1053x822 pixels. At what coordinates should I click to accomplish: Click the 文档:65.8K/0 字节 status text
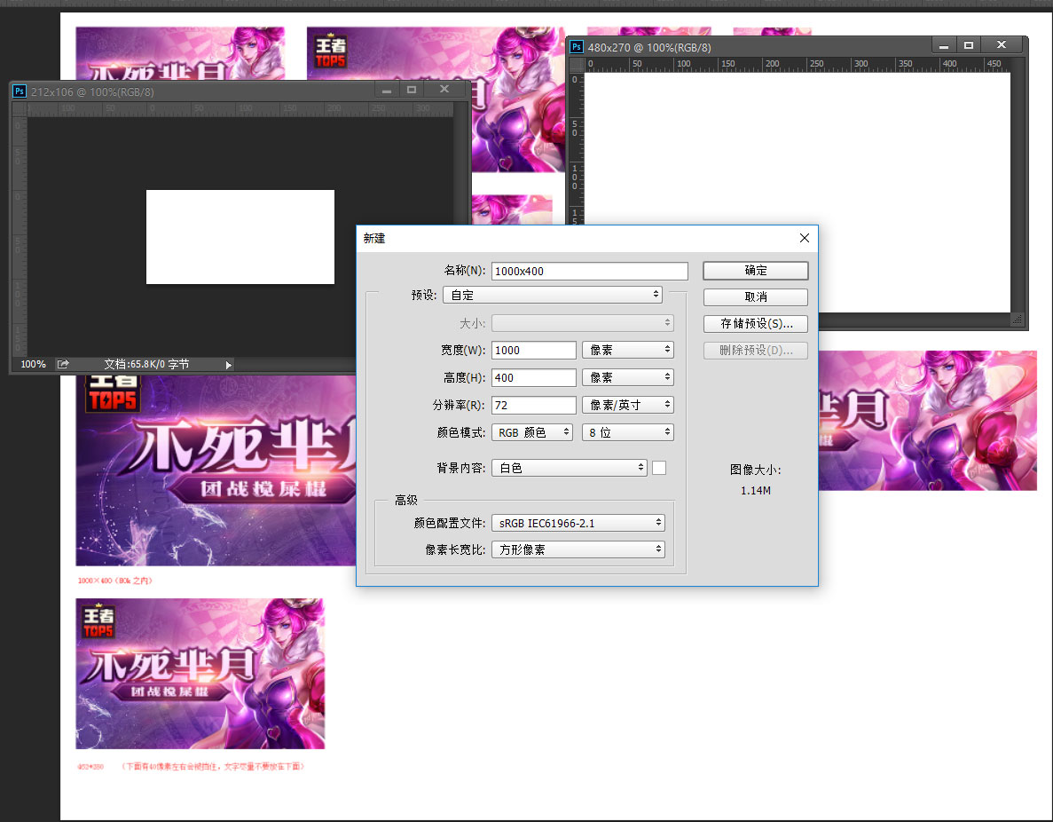click(146, 364)
